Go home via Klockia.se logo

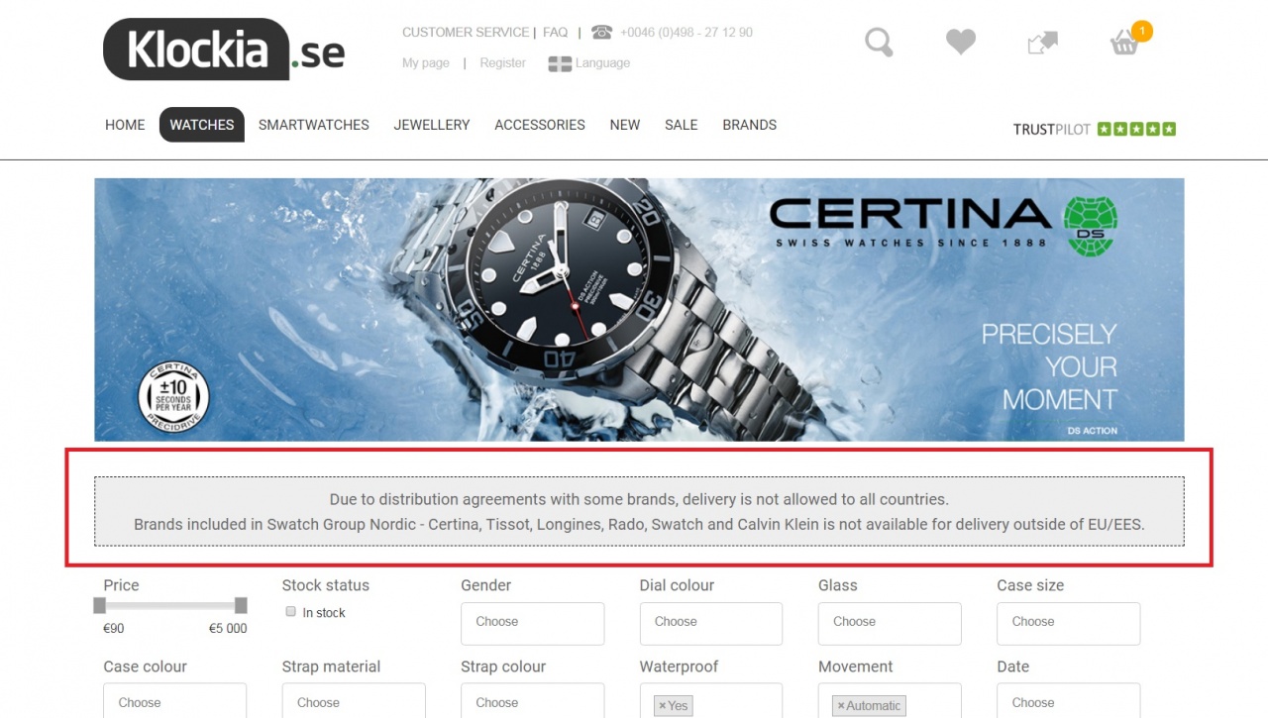224,50
